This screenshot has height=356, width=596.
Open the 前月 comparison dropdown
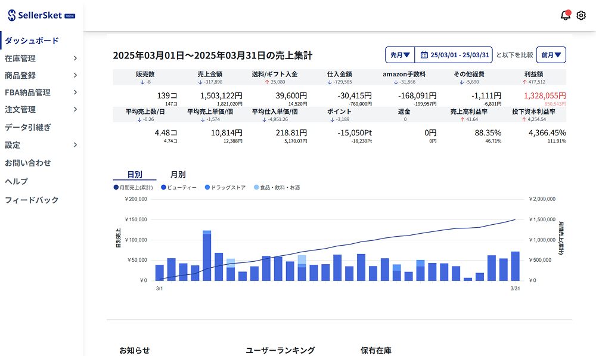(551, 55)
